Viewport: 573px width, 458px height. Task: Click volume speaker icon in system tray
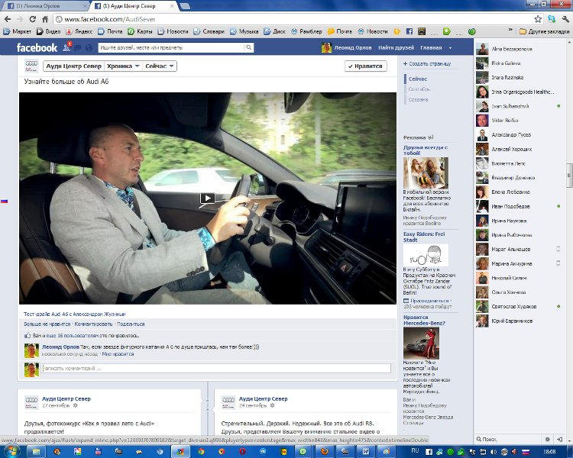point(494,452)
